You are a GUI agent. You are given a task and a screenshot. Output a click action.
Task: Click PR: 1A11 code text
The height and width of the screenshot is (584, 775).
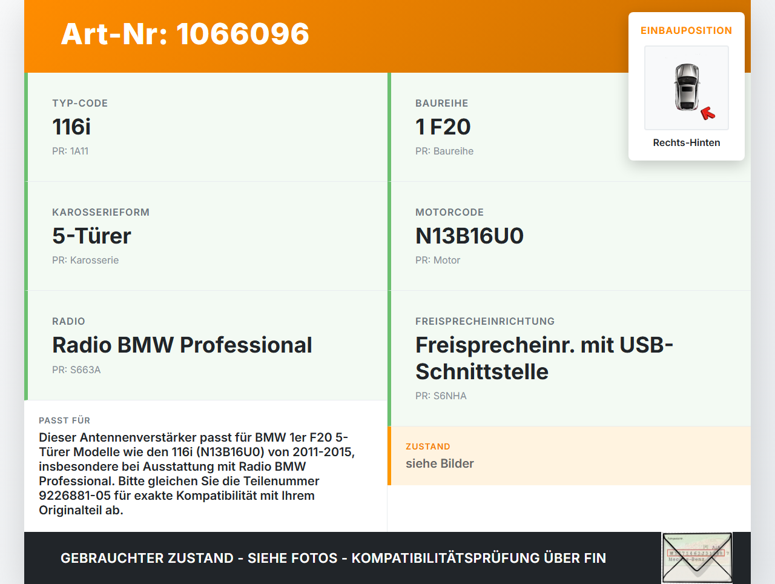(70, 151)
